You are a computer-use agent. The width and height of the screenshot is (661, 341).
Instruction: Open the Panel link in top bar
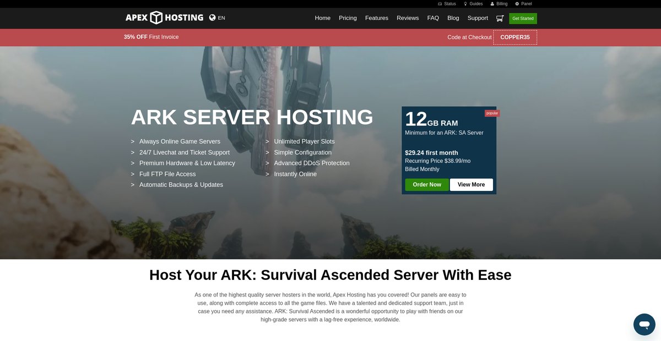pos(527,4)
